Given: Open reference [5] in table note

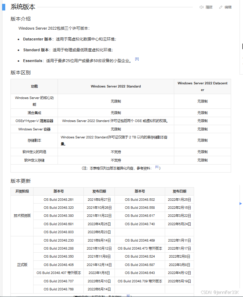Looking at the screenshot, I should click(x=157, y=167).
